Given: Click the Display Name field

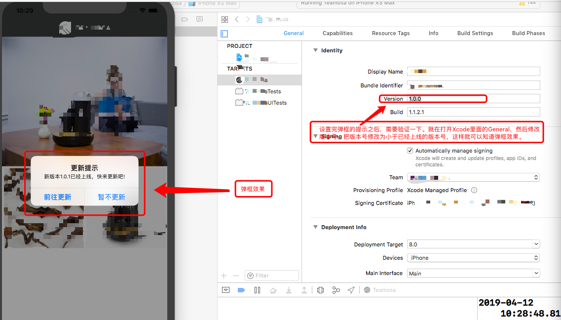Looking at the screenshot, I should [473, 71].
